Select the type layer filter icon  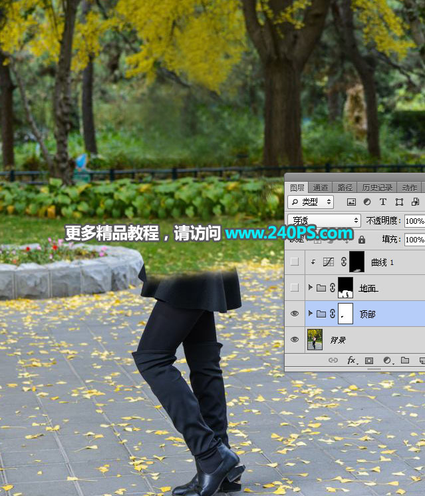point(383,202)
